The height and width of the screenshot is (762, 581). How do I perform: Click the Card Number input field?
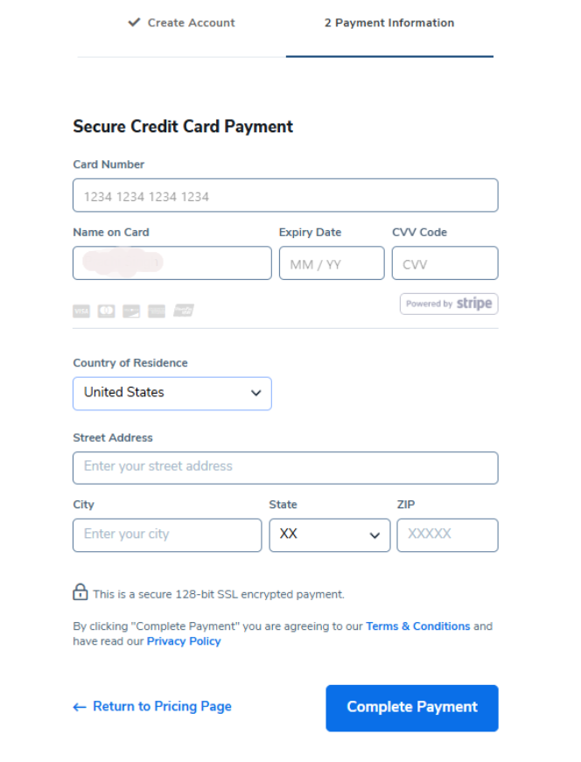pyautogui.click(x=285, y=194)
